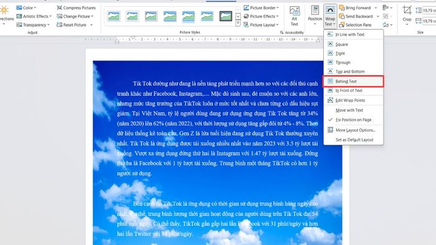Screen dimensions: 436x245
Task: Select In Line with Text wrapping
Action: click(353, 34)
